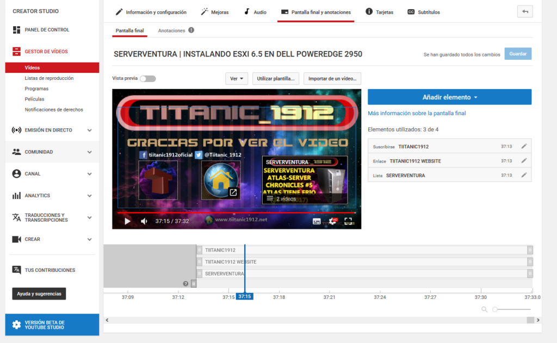Click the Ayuda y sugerencias button
The image size is (557, 343).
pos(39,294)
